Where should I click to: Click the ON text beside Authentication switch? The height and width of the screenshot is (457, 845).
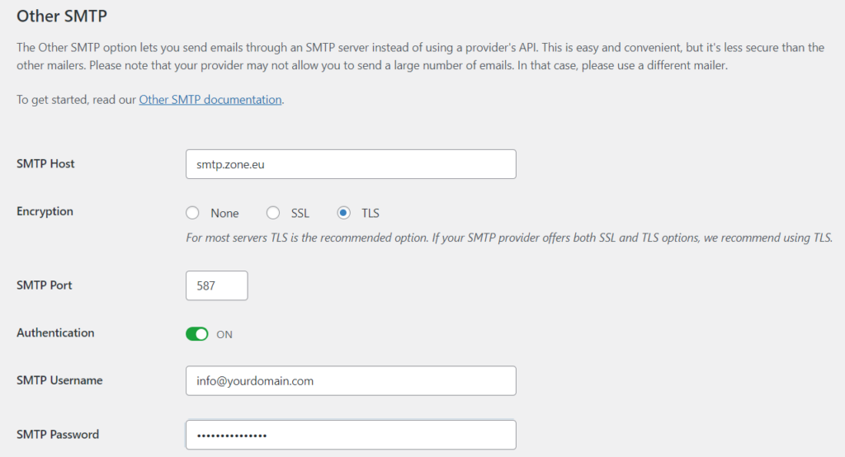pos(224,335)
